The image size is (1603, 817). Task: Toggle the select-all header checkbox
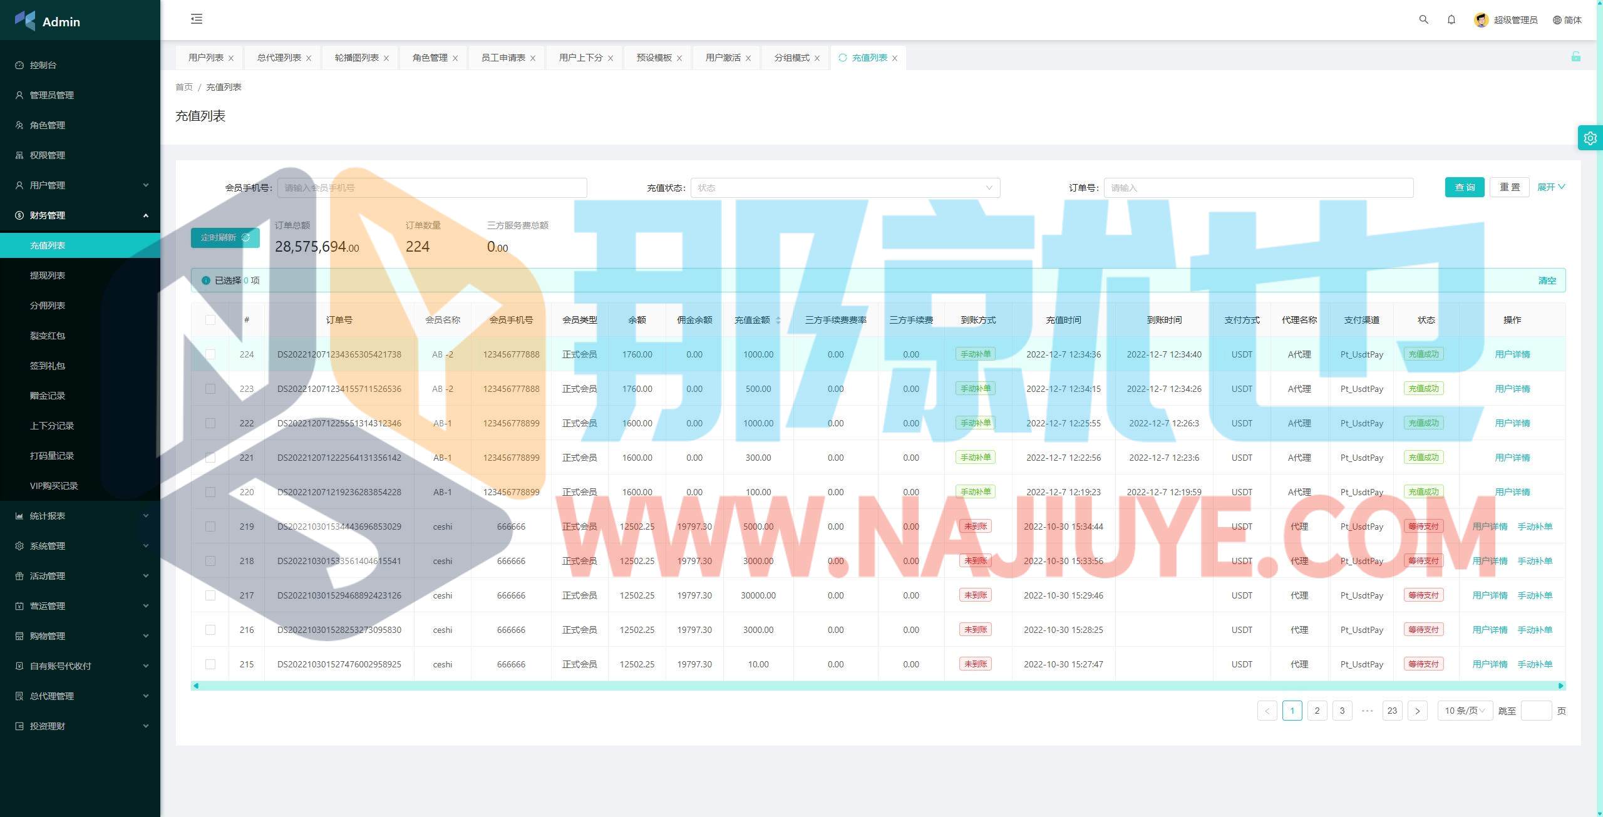point(210,320)
